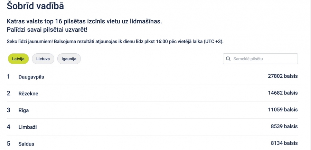311x150 pixels.
Task: Click rank number 2 in the list
Action: (x=9, y=93)
